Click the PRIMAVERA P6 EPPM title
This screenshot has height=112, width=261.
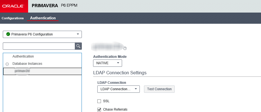55,6
